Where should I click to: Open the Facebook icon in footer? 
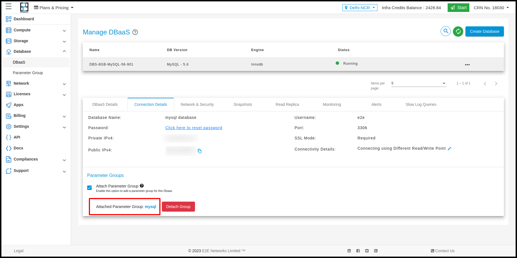[x=358, y=251]
